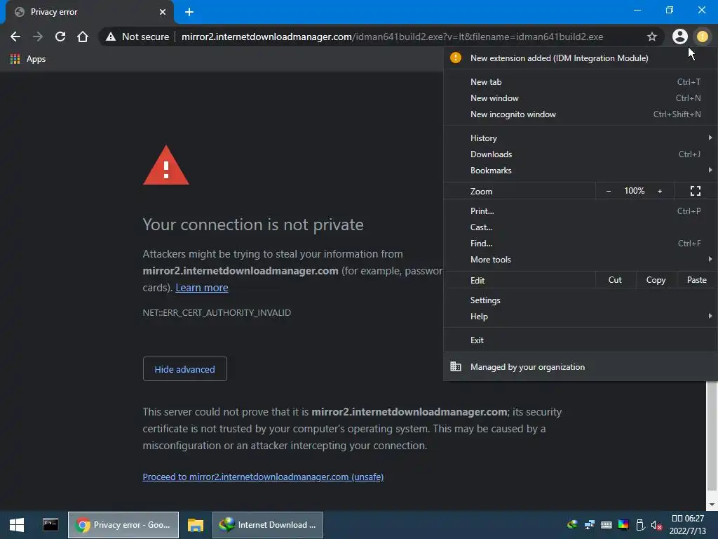Expand the Help submenu
This screenshot has width=718, height=539.
(x=581, y=317)
